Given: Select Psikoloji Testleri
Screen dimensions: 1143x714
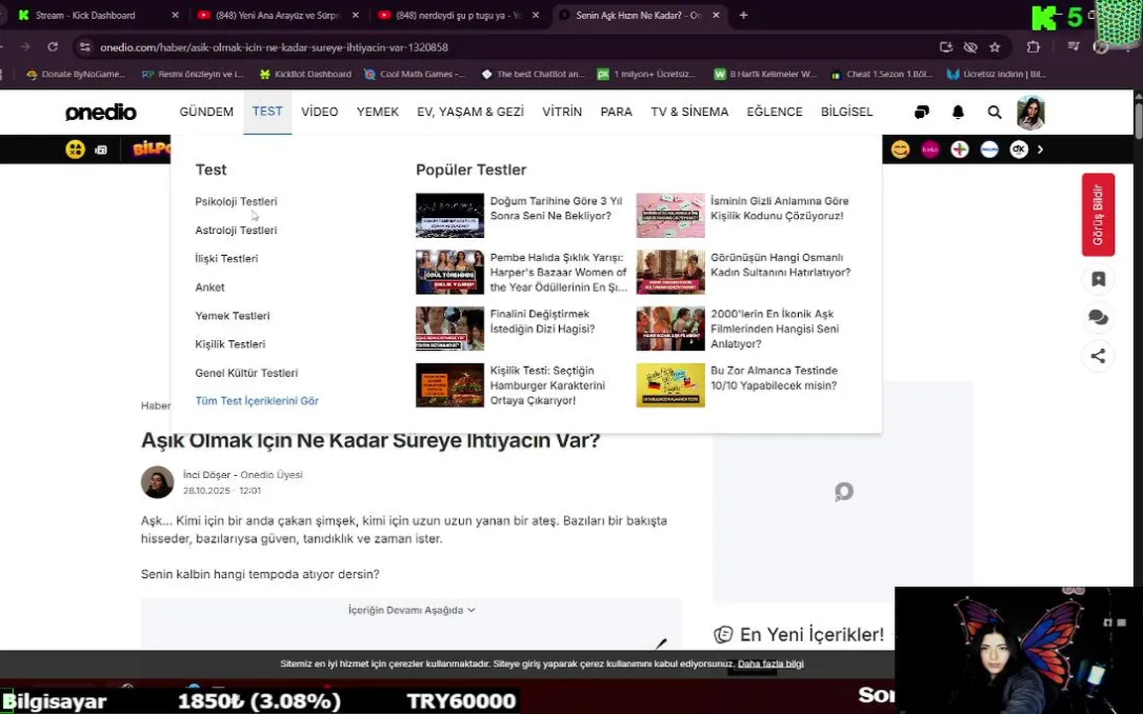Looking at the screenshot, I should pos(236,201).
